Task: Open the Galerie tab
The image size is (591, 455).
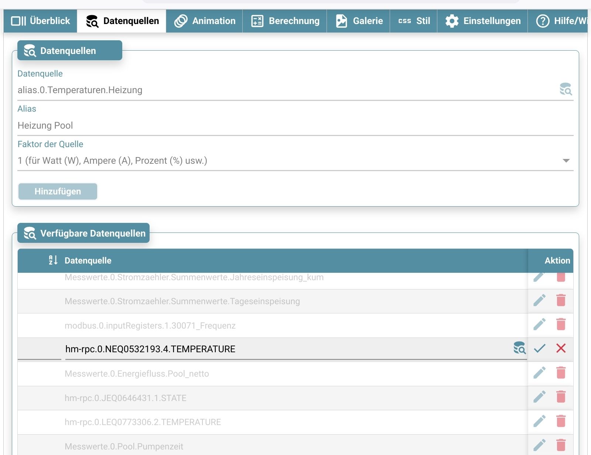Action: pos(358,21)
